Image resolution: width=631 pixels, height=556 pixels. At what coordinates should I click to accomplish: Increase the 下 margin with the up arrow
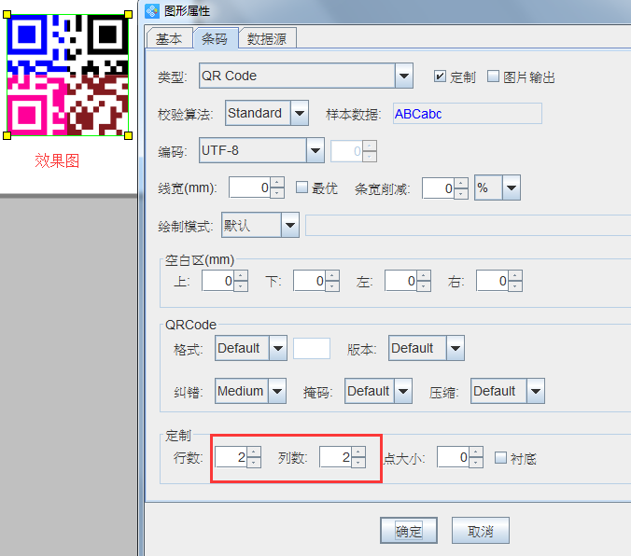click(x=332, y=275)
